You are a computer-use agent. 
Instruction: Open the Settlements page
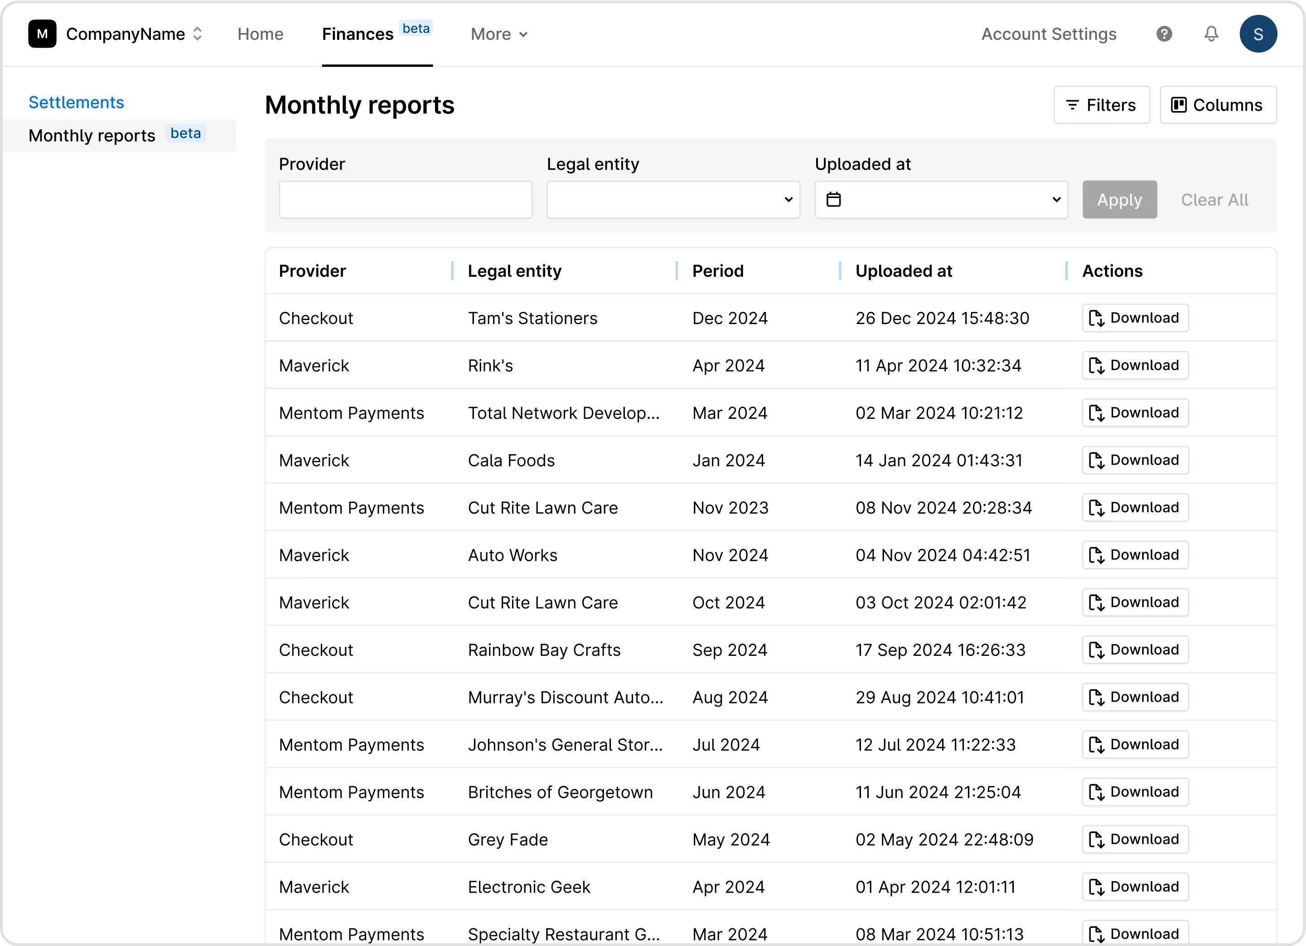pos(75,102)
